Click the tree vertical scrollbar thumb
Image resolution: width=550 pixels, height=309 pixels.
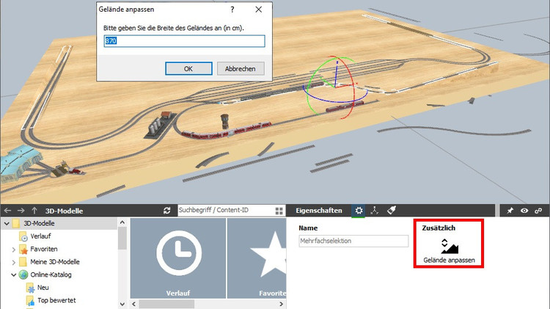122,238
